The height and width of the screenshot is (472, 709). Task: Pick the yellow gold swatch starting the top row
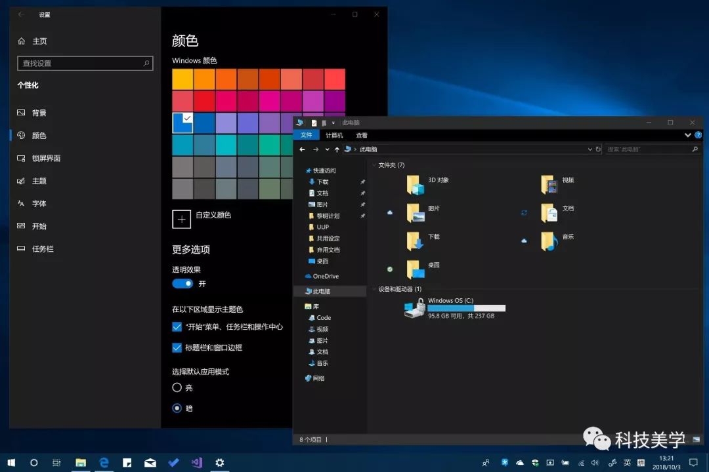[x=183, y=79]
